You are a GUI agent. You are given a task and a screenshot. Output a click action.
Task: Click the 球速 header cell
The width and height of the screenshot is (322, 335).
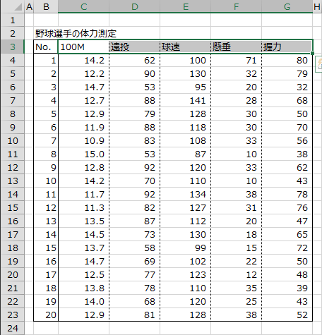click(x=186, y=47)
